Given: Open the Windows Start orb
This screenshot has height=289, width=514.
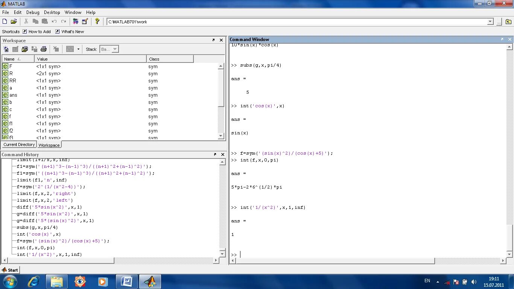Looking at the screenshot, I should (x=10, y=281).
